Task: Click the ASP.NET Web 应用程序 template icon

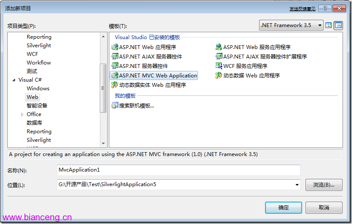Action: click(x=115, y=47)
